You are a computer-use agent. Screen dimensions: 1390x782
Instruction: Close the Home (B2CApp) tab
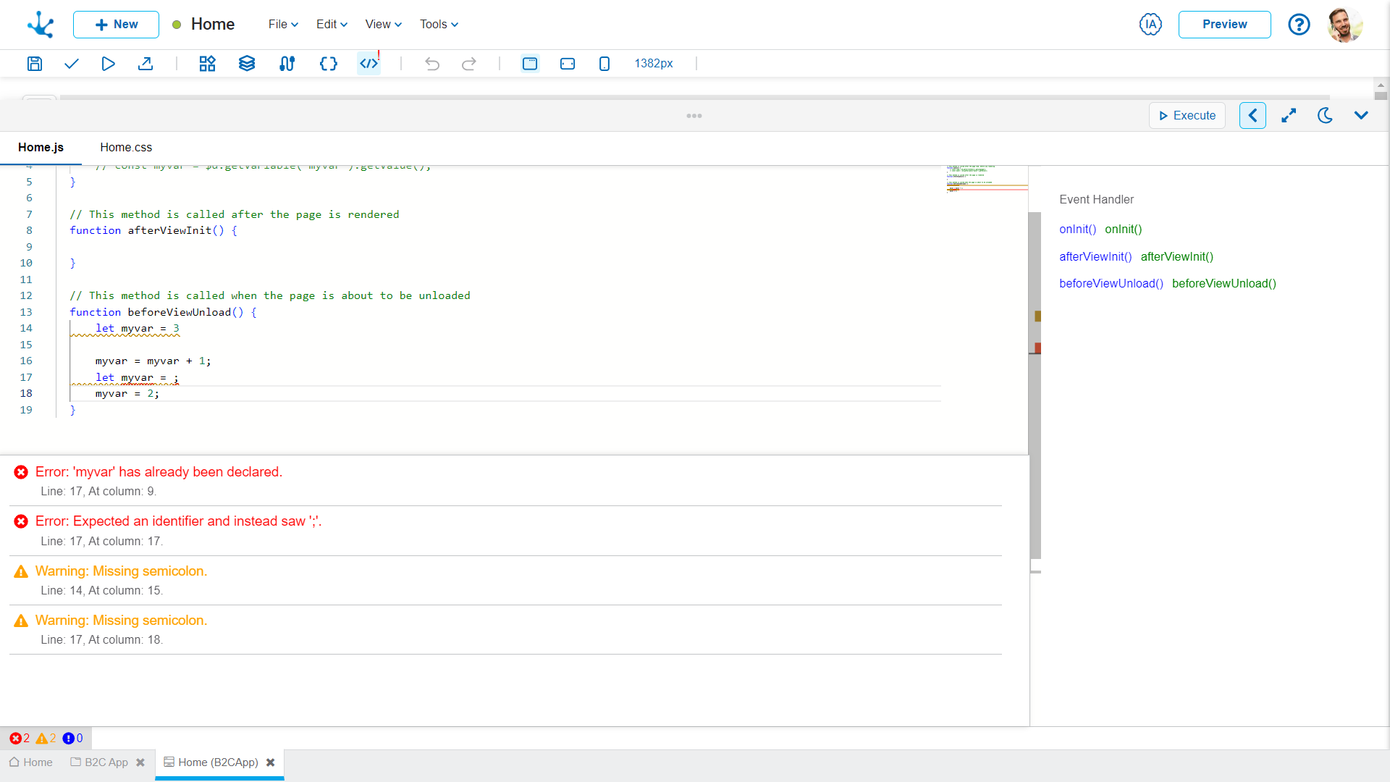[271, 762]
